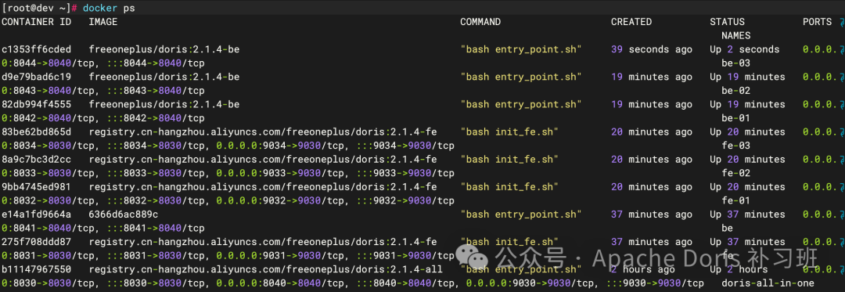Click the port mapping '0:8042->8040/tcp,'
This screenshot has width=845, height=292.
click(51, 118)
